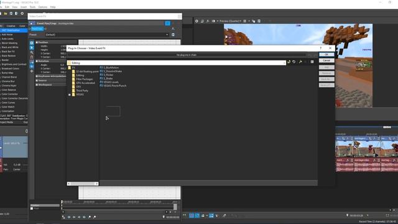Expand the Workspace section
Image resolution: width=398 pixels, height=224 pixels.
point(37,85)
